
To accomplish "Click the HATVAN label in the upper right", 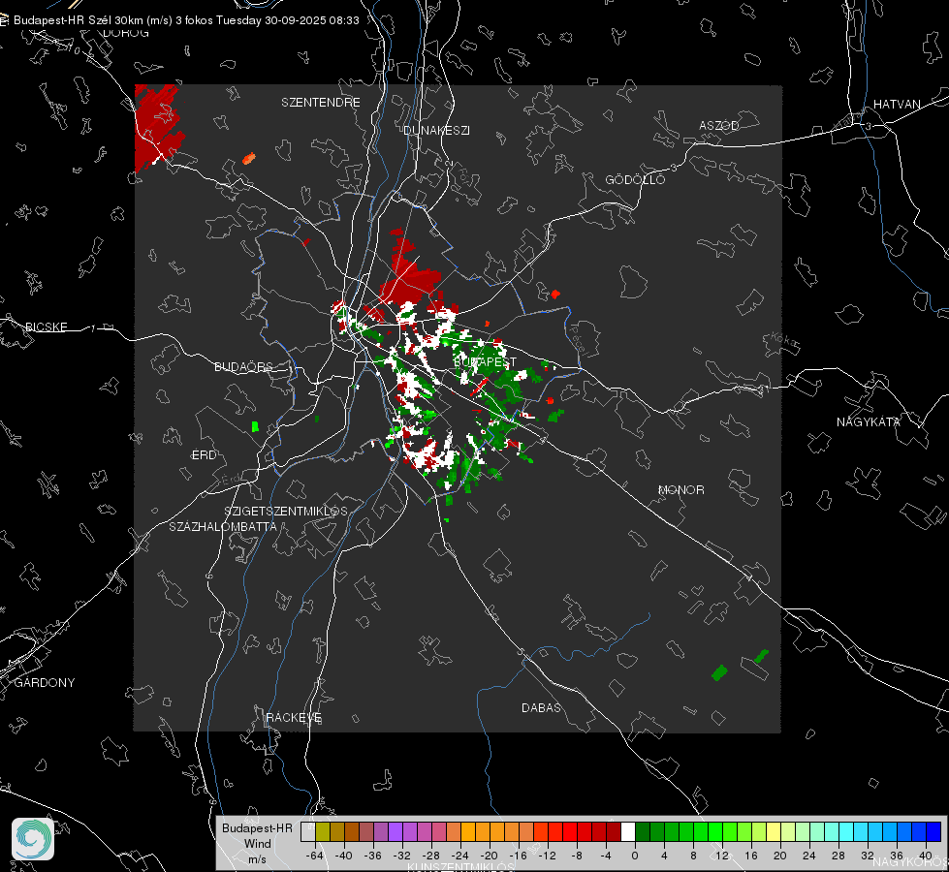I will point(897,105).
